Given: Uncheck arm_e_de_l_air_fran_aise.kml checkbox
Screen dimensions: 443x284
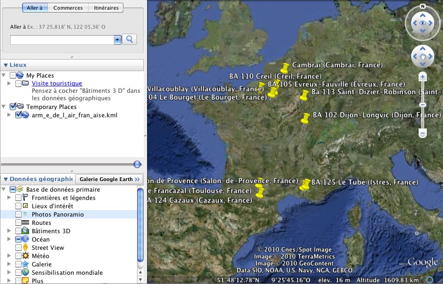Looking at the screenshot, I should tap(18, 115).
